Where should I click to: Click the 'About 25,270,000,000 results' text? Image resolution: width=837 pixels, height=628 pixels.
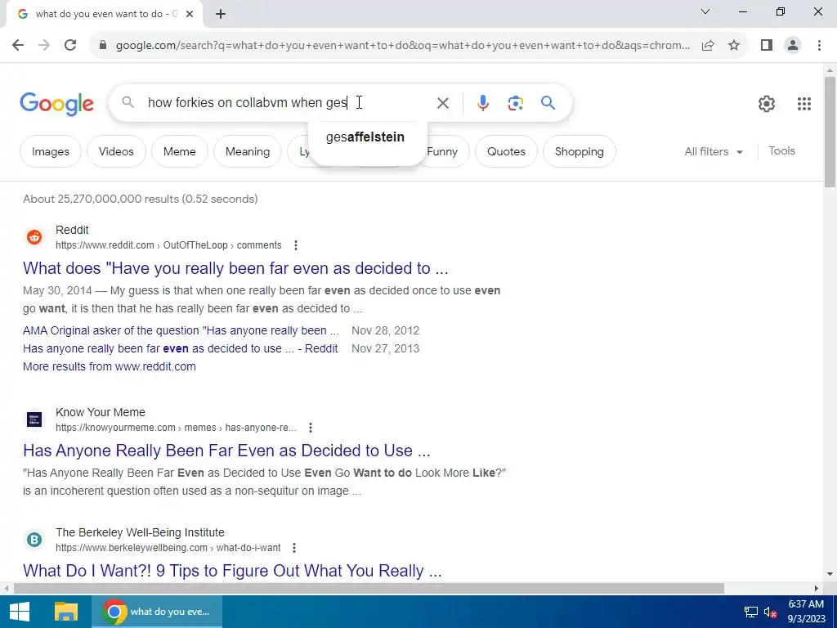coord(141,199)
